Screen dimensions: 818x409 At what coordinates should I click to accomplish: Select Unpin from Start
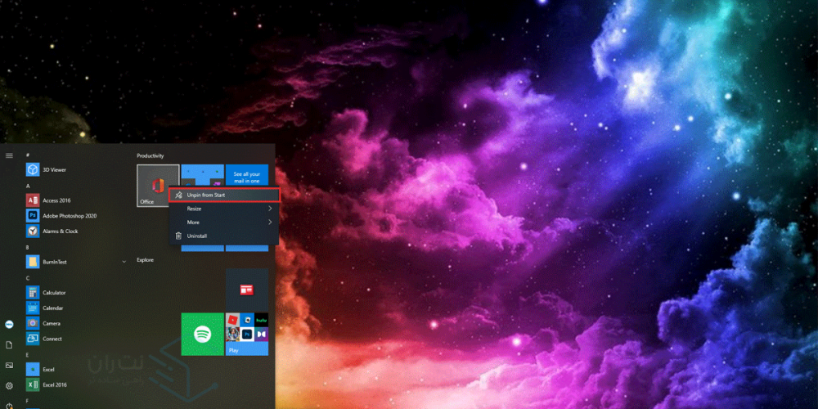pos(223,196)
